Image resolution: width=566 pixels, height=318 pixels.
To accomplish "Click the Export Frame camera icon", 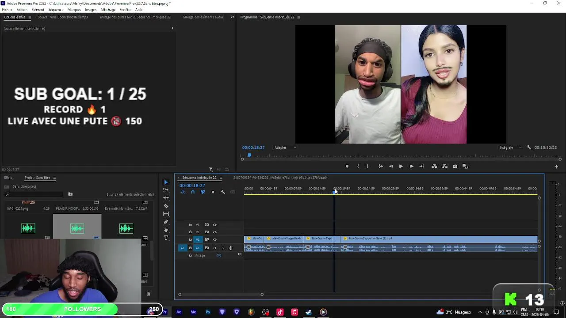I will [455, 167].
